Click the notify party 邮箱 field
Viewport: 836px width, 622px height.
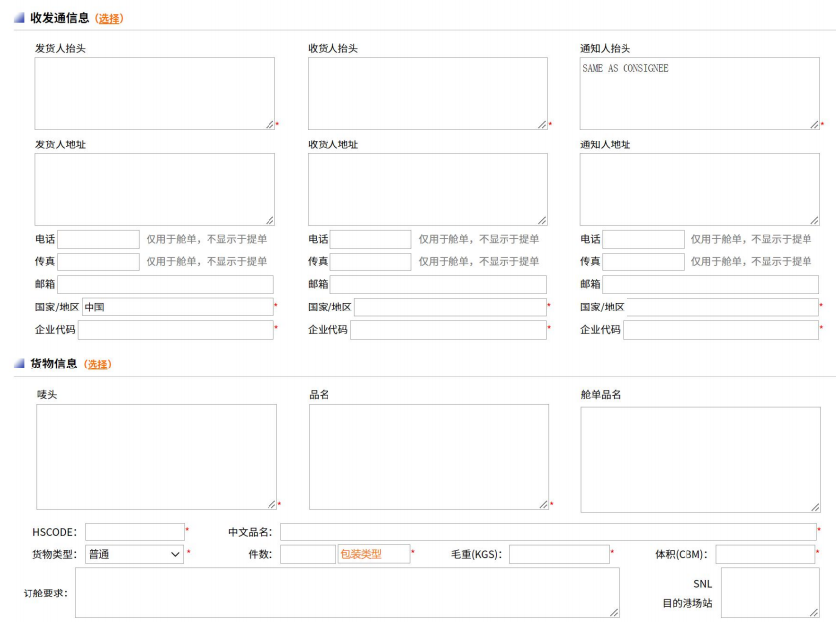point(711,284)
